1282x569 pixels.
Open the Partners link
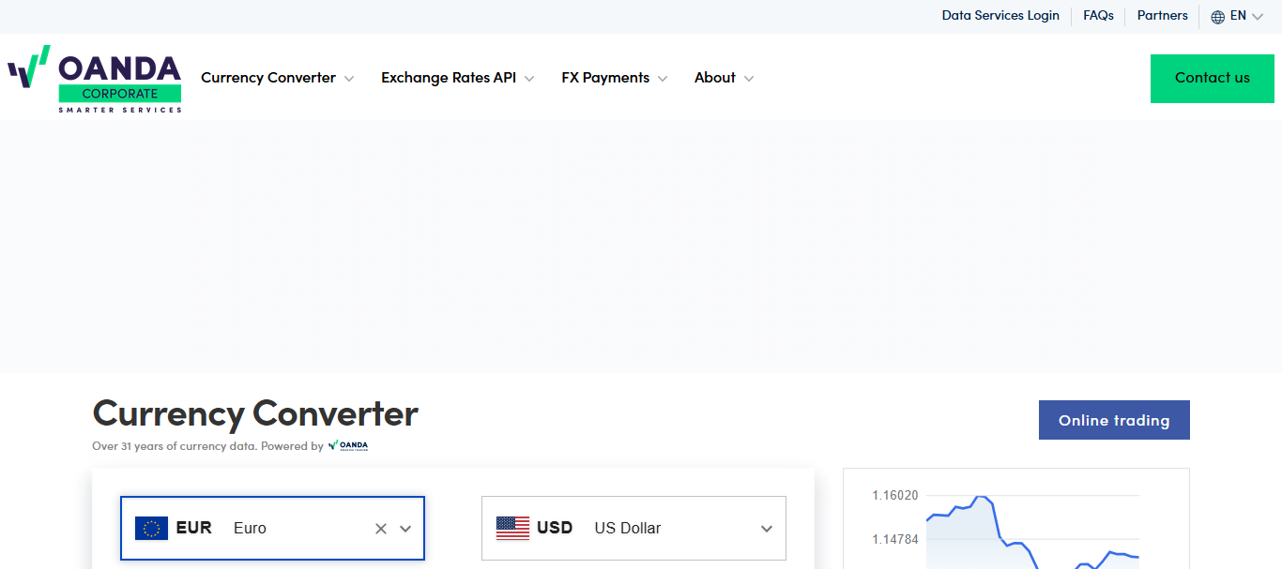coord(1162,16)
